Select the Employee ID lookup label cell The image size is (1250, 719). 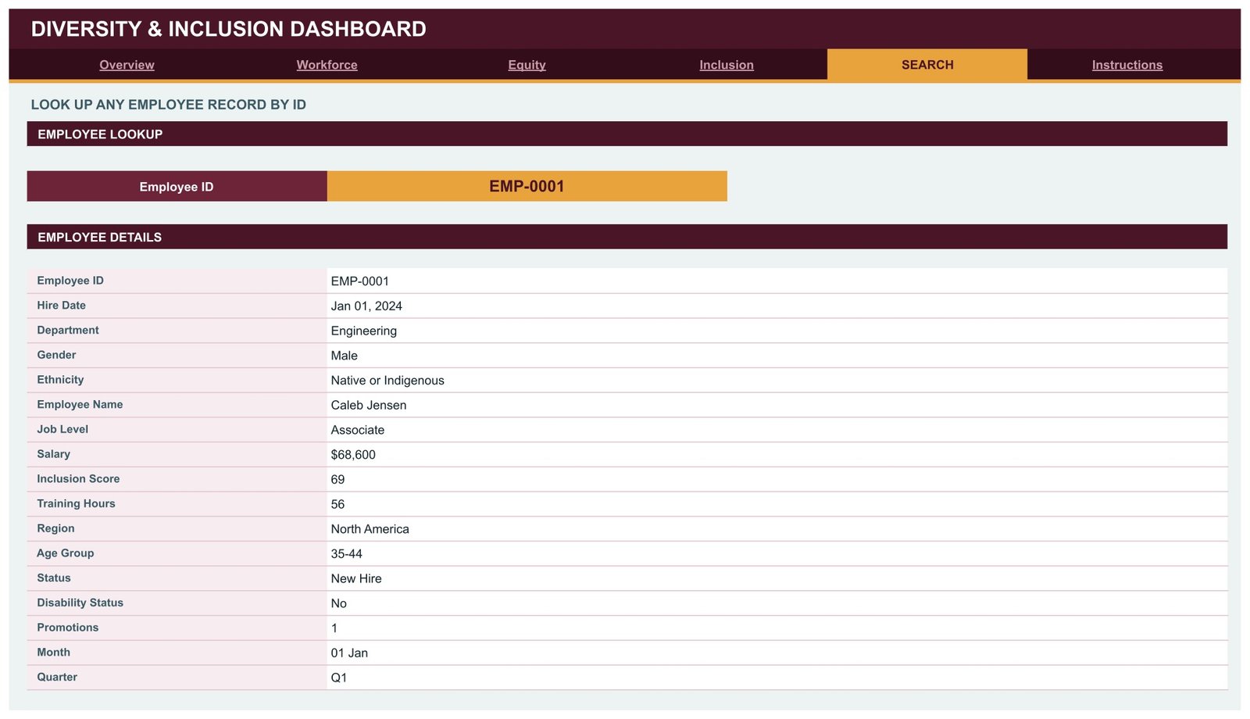177,186
